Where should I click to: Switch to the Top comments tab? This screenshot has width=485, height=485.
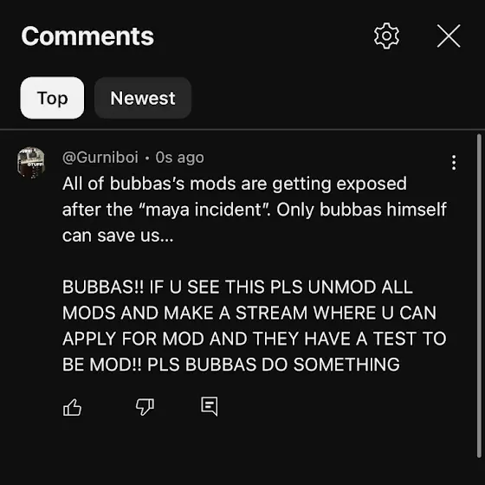pos(52,98)
